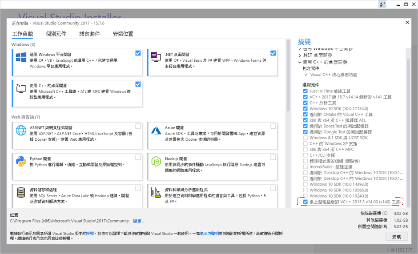Click the feedback icon in title bar

point(382,4)
